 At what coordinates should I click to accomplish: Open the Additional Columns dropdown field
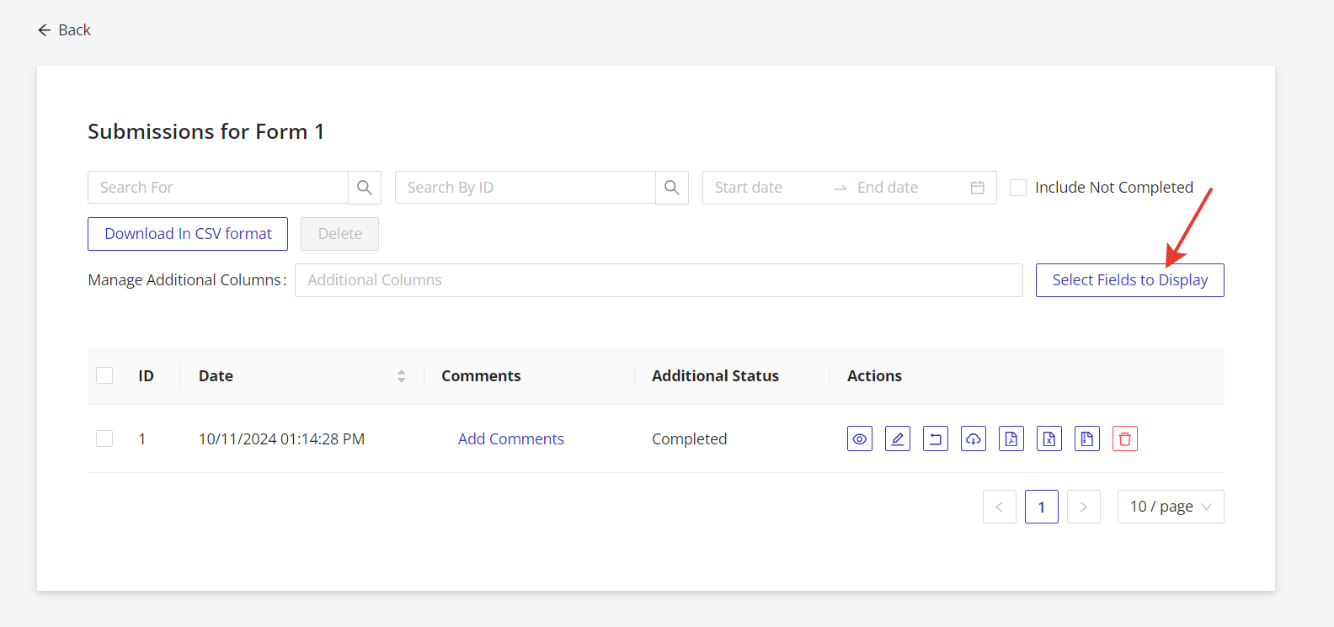click(658, 280)
